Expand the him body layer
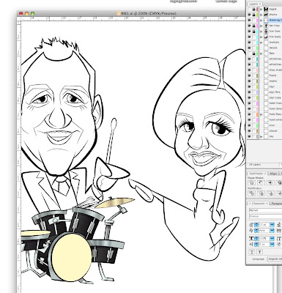The width and height of the screenshot is (282, 293). (x=261, y=37)
